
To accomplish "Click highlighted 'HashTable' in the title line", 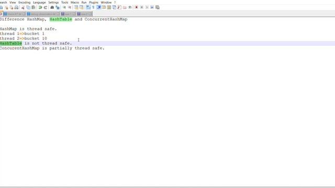I will [x=61, y=19].
